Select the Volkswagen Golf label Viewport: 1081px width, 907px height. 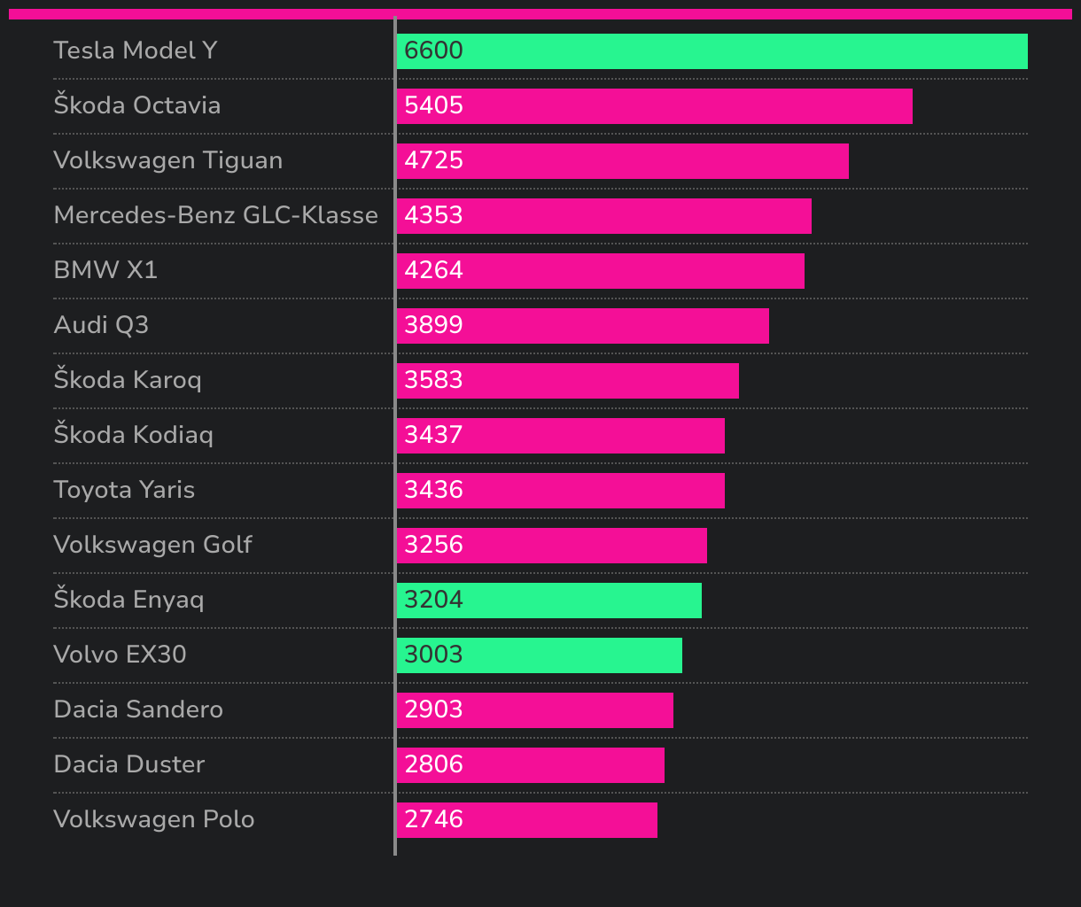pyautogui.click(x=152, y=545)
